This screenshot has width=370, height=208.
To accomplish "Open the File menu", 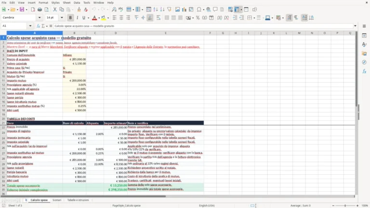I will pyautogui.click(x=4, y=2).
